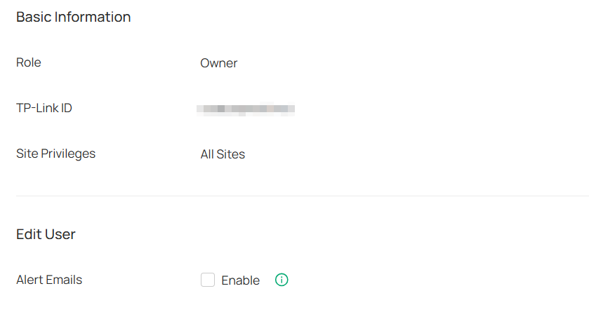
Task: Click the word Basic in the top heading
Action: pos(34,17)
